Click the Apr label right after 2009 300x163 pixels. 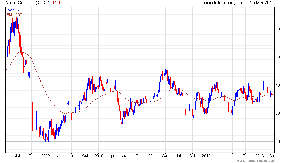[58, 156]
